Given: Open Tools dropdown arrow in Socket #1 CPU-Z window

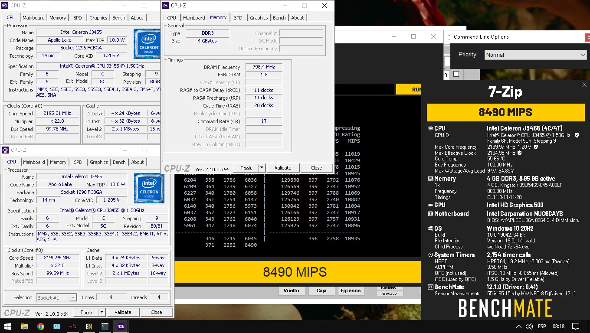Looking at the screenshot, I should (102, 312).
